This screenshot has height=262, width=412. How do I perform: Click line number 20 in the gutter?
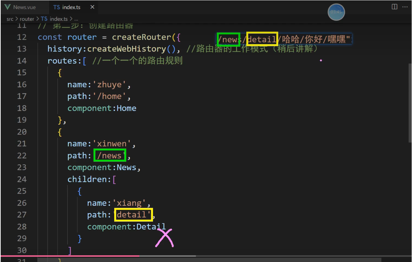click(x=22, y=132)
